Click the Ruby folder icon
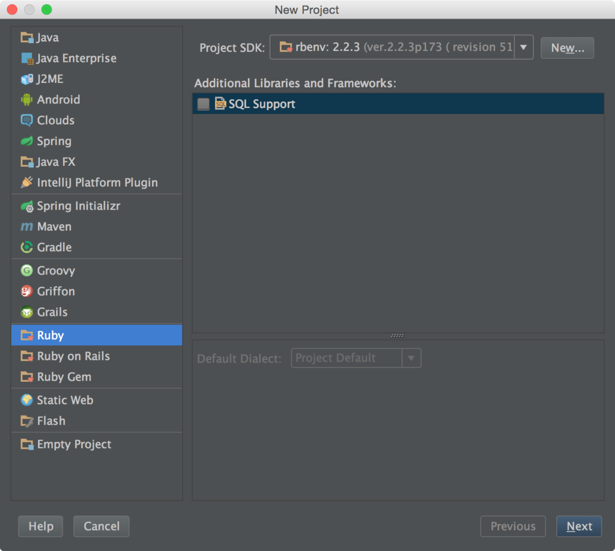This screenshot has width=615, height=551. point(26,336)
